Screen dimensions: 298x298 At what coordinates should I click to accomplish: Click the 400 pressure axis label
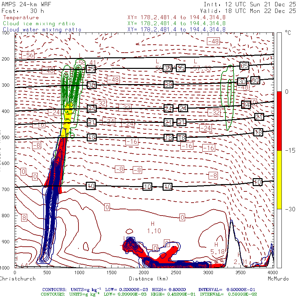pyautogui.click(x=6, y=111)
